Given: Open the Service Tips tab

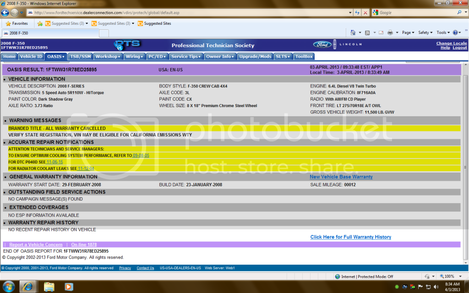Looking at the screenshot, I should (x=186, y=56).
